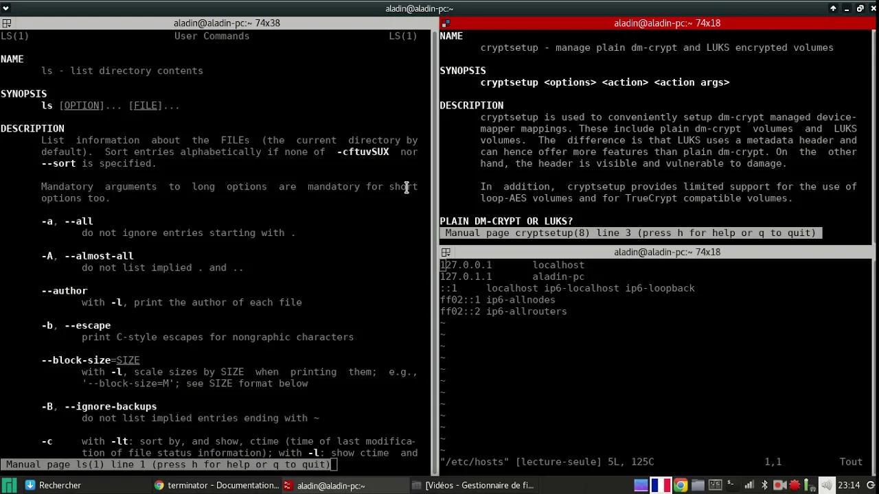Switch to terminator Documentation Chrome taskbar item
The height and width of the screenshot is (494, 879).
216,485
